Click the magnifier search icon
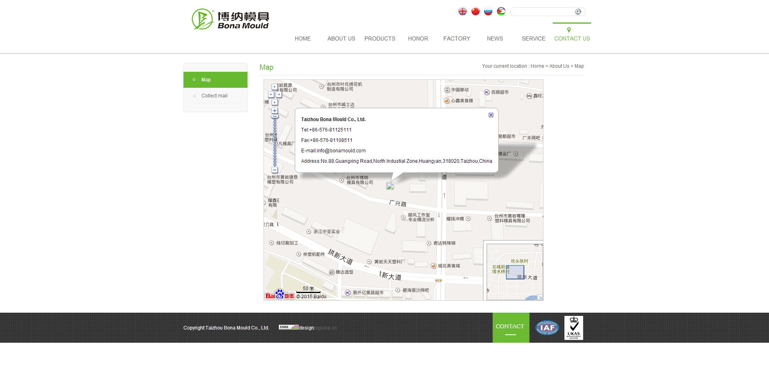This screenshot has width=769, height=370. (578, 12)
